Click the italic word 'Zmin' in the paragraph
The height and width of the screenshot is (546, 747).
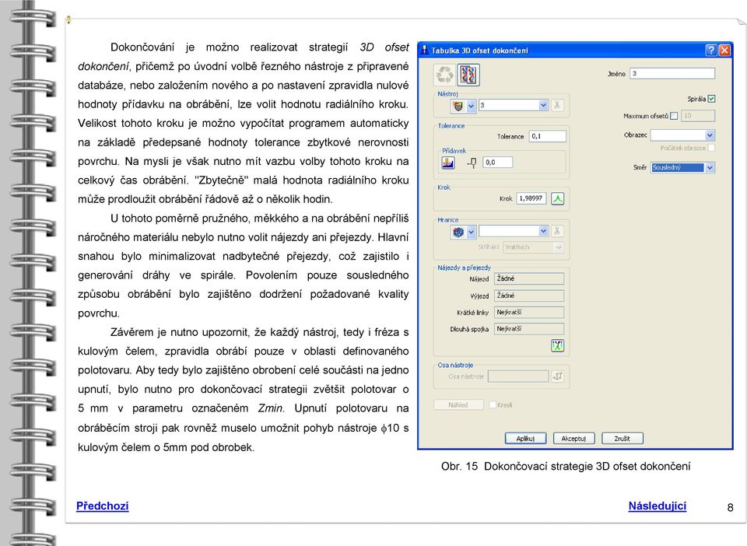(x=271, y=408)
